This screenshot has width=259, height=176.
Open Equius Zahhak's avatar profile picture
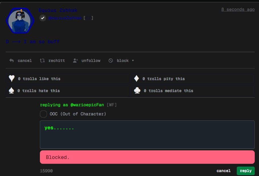[x=20, y=21]
